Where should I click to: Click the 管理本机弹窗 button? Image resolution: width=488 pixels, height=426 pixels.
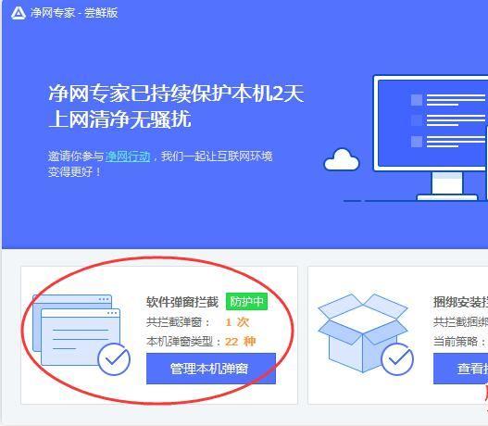pos(211,369)
